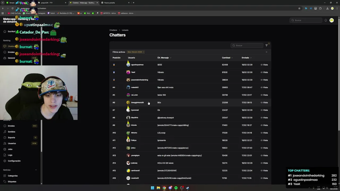Open Chrome three-dot menu
The image size is (340, 191).
click(x=337, y=8)
